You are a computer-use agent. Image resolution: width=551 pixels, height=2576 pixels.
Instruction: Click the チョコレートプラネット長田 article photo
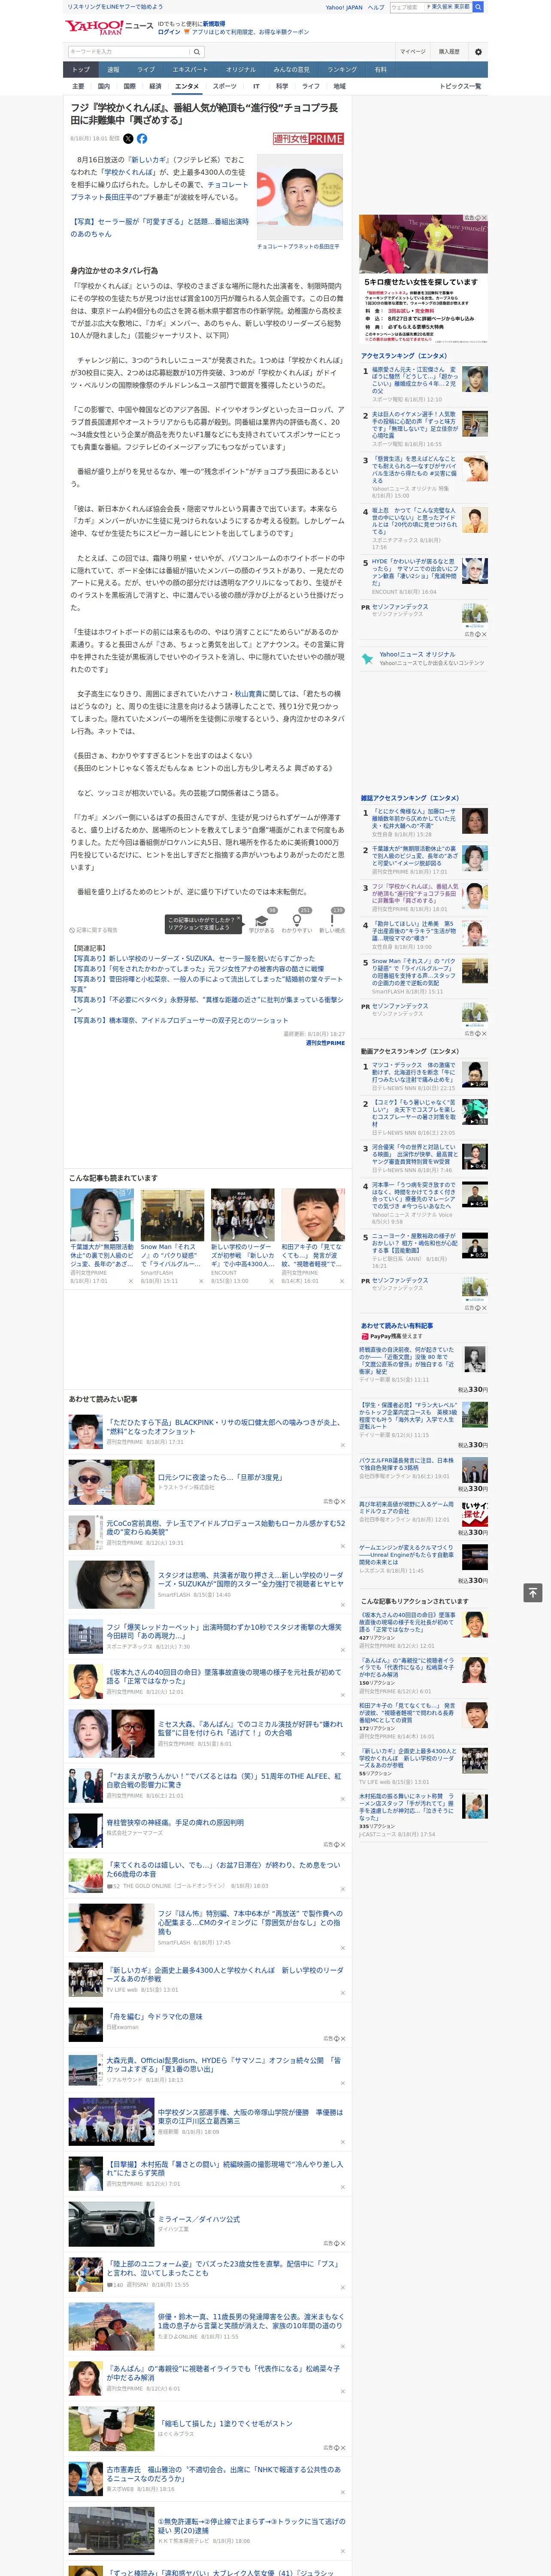click(301, 197)
